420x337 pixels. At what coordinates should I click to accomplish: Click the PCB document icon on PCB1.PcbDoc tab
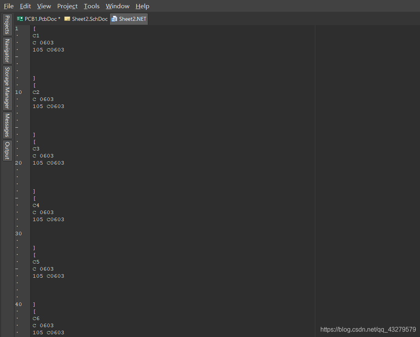[20, 19]
